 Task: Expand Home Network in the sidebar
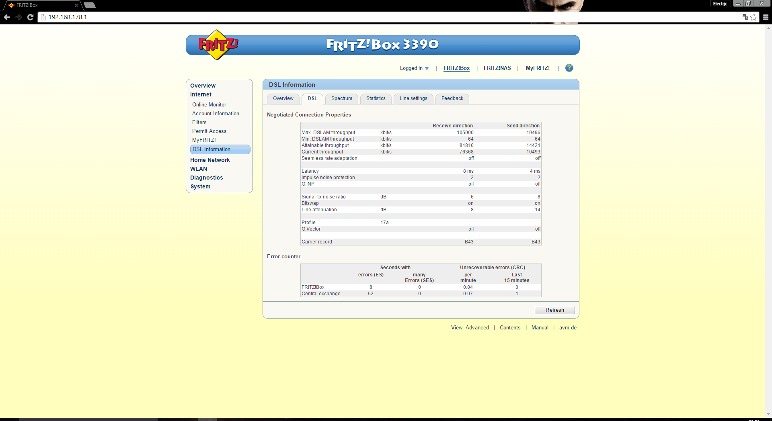210,160
